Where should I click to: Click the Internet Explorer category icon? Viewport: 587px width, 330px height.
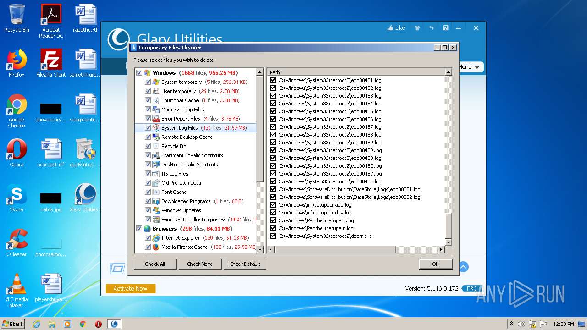156,238
